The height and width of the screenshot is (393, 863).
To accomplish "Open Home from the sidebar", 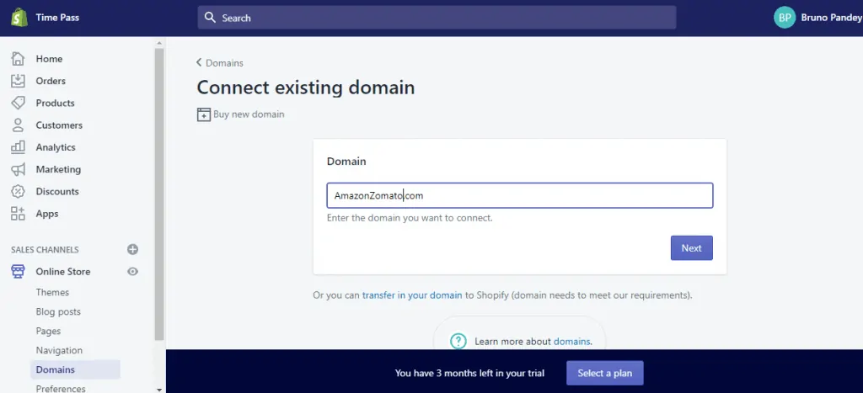I will point(49,59).
